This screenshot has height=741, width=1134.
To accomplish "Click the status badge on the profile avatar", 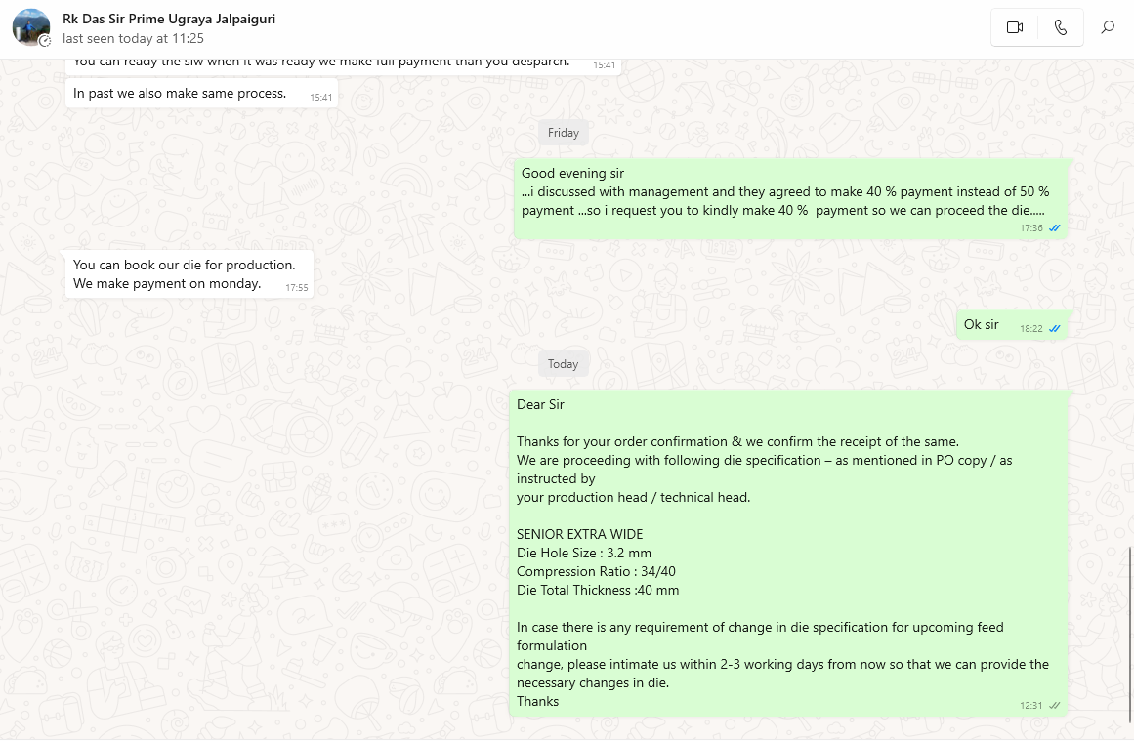I will (x=44, y=40).
